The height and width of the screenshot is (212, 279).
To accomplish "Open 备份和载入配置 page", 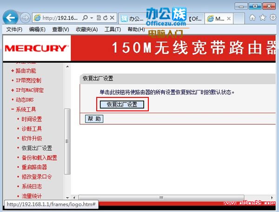I will point(39,157).
